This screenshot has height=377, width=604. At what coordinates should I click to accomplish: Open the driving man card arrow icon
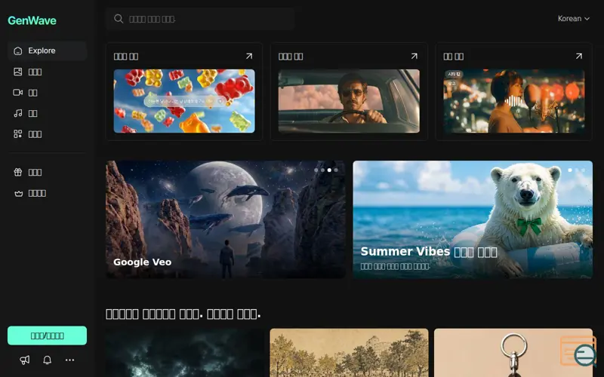(x=414, y=56)
